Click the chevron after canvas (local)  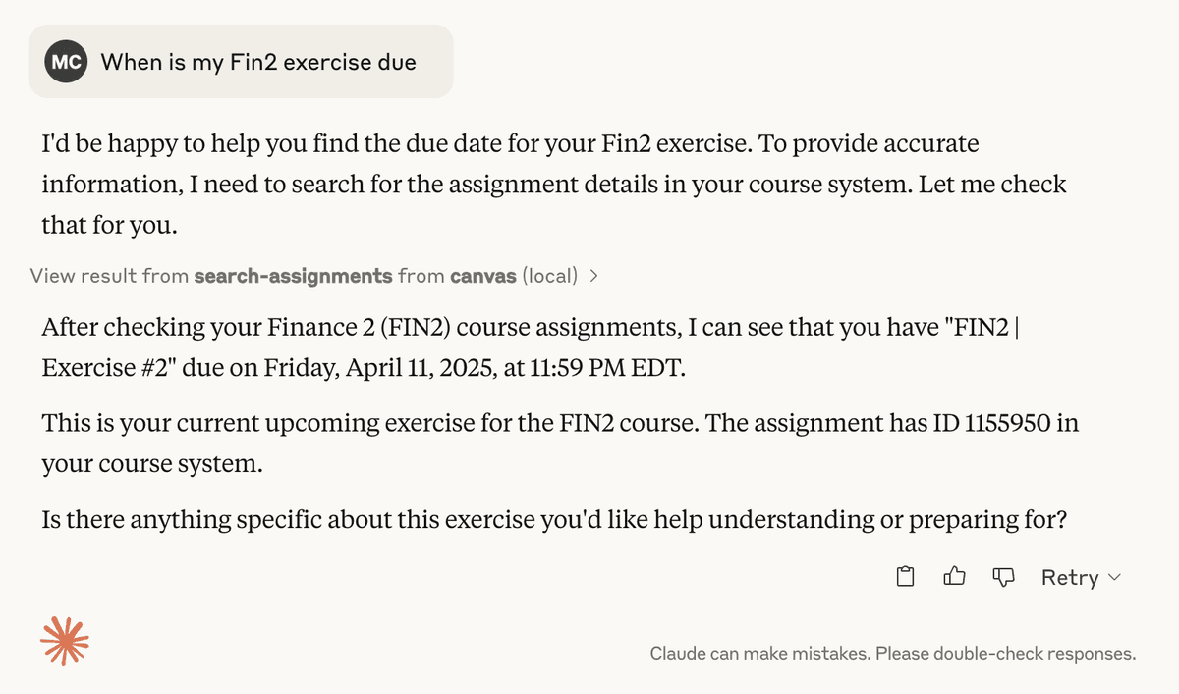pyautogui.click(x=592, y=276)
